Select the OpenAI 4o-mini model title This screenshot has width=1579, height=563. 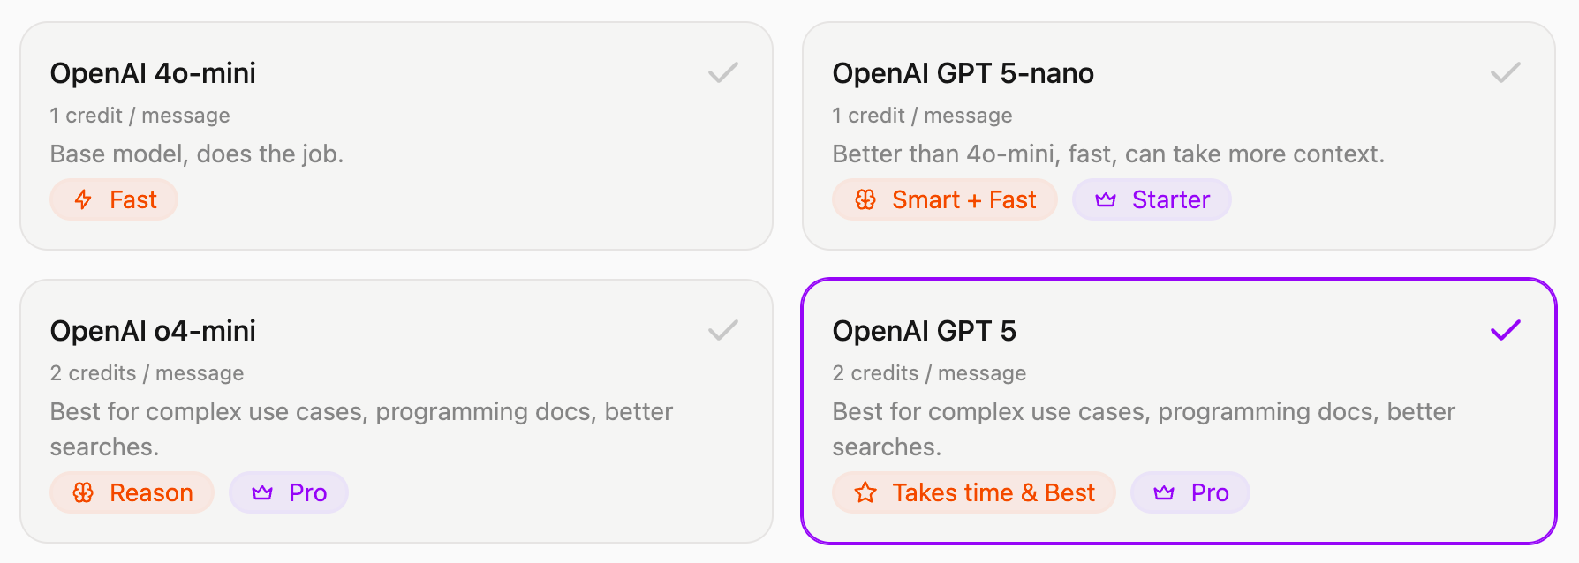[x=153, y=73]
